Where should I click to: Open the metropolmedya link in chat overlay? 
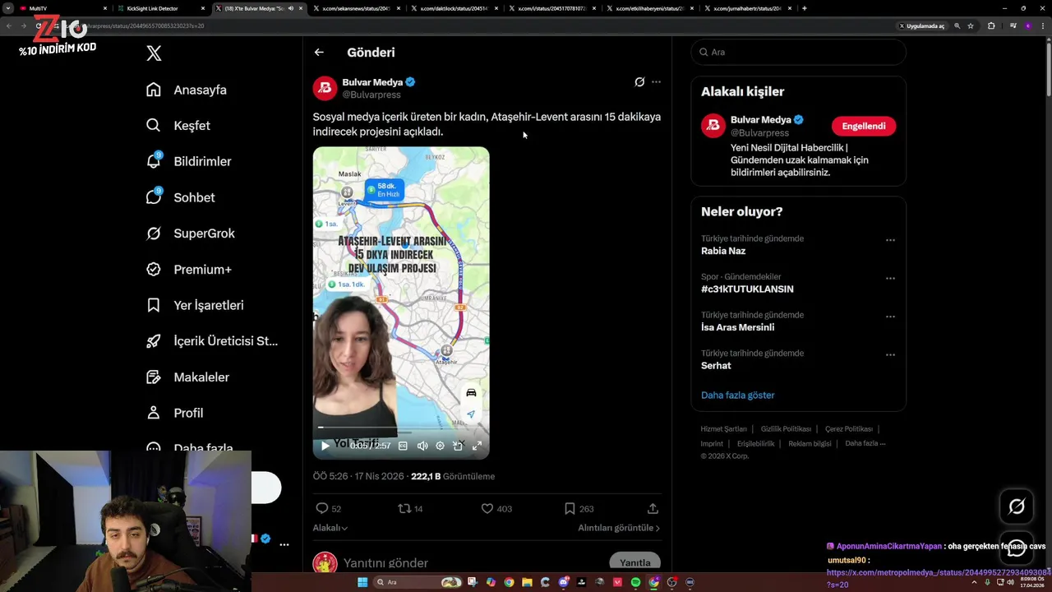coord(939,578)
